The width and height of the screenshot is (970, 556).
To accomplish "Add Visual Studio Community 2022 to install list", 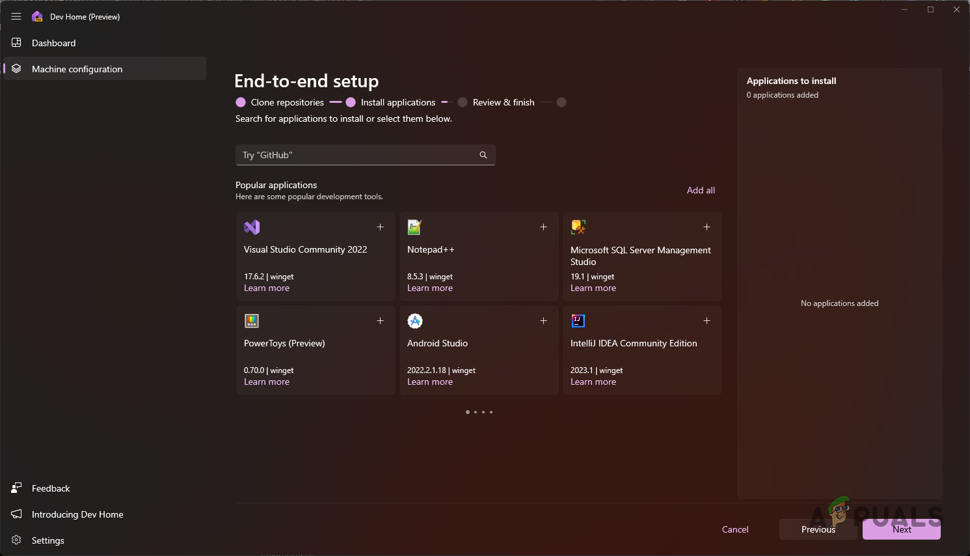I will tap(381, 227).
